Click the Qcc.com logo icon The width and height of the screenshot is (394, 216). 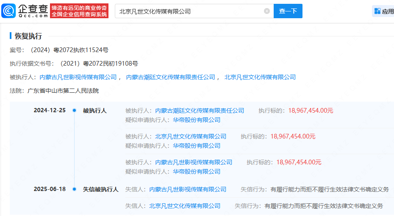point(8,11)
